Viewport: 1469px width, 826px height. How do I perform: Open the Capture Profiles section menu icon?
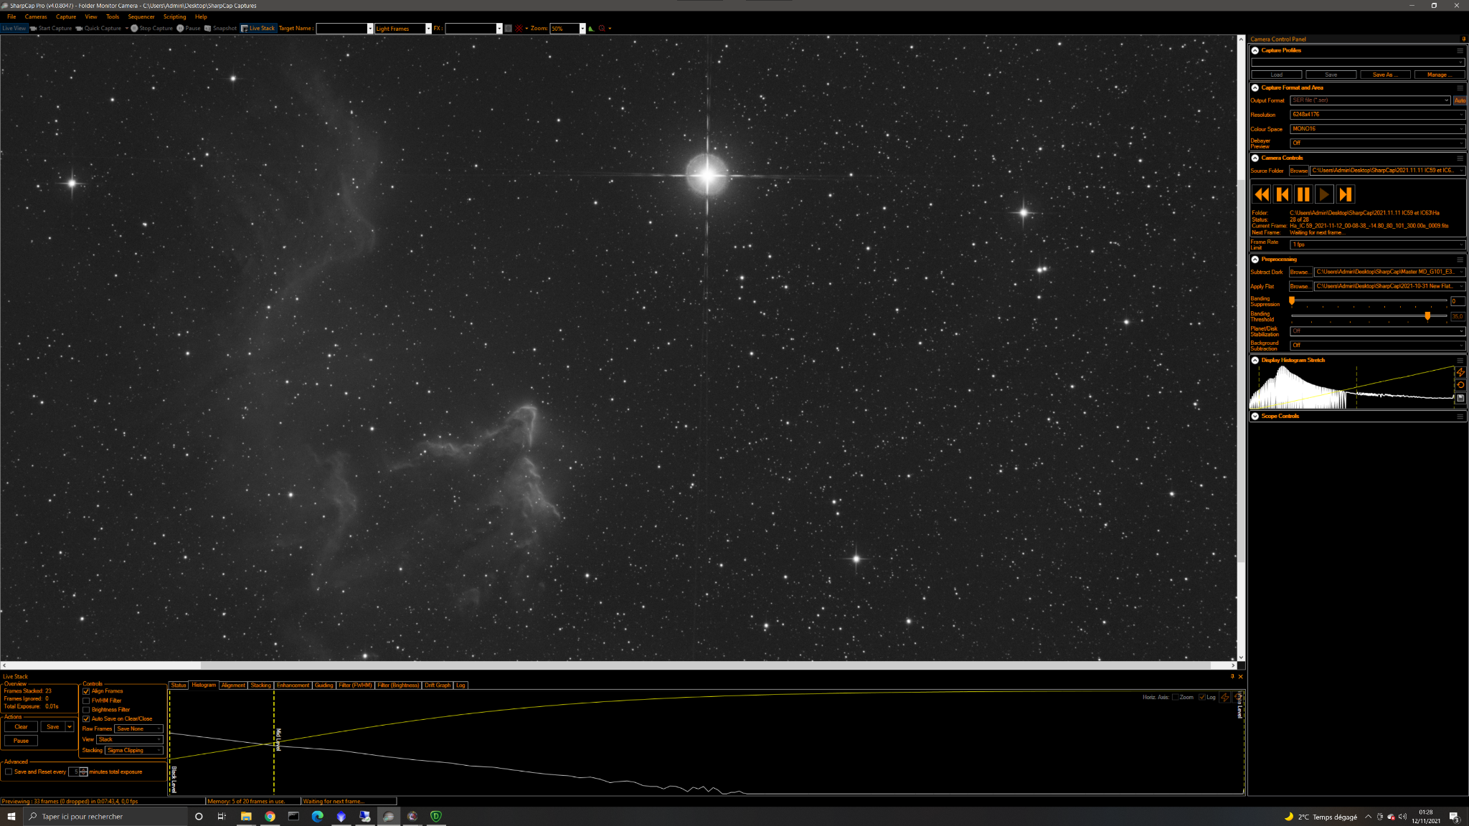point(1460,51)
